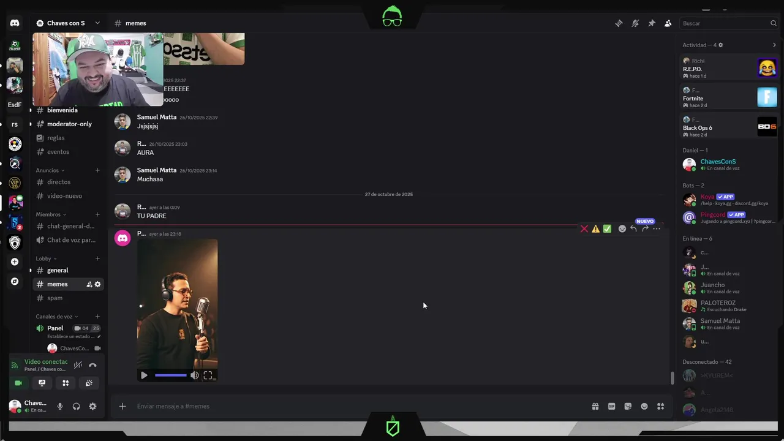Forward the message with forward arrow

point(645,228)
